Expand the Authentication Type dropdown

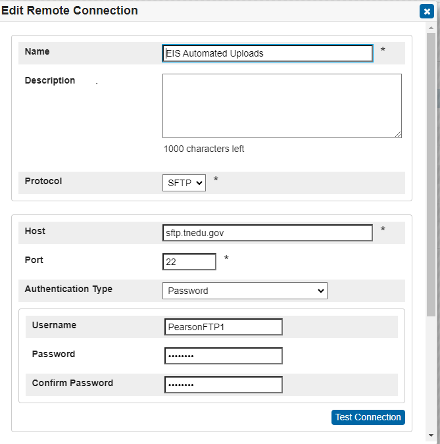(245, 291)
